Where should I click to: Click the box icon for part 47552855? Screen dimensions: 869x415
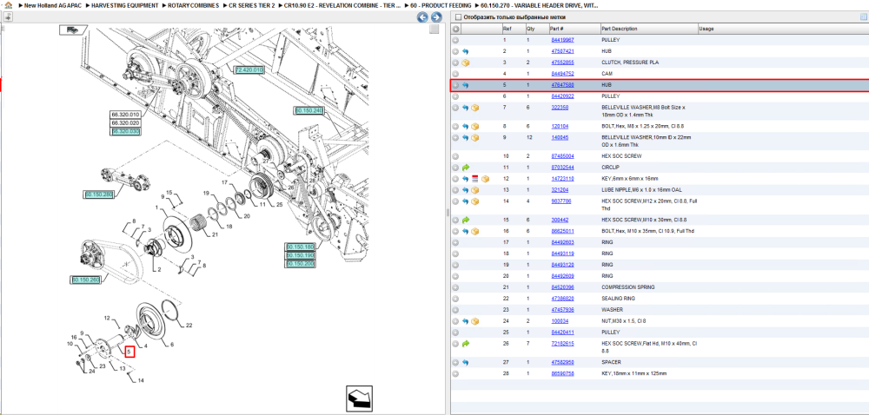(x=466, y=63)
